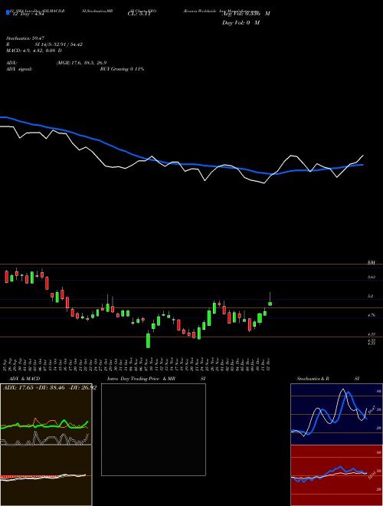Click the latest green candlestick on the chart
383x506 pixels.
270,304
